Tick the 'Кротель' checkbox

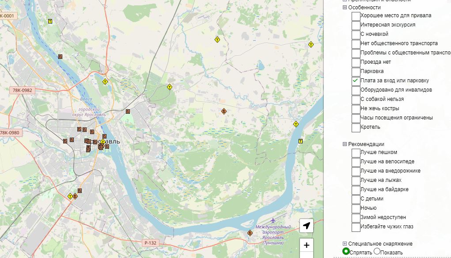pyautogui.click(x=356, y=127)
